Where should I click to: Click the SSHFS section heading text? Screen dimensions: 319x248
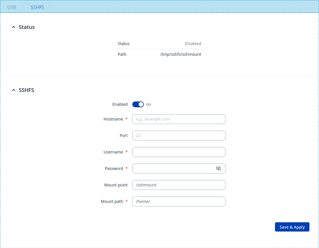(x=26, y=90)
